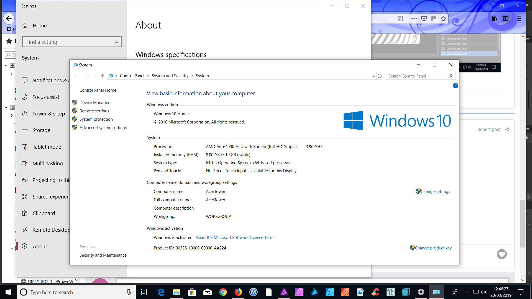Read the Microsoft Software Licence Terms
The height and width of the screenshot is (299, 532).
pos(236,238)
